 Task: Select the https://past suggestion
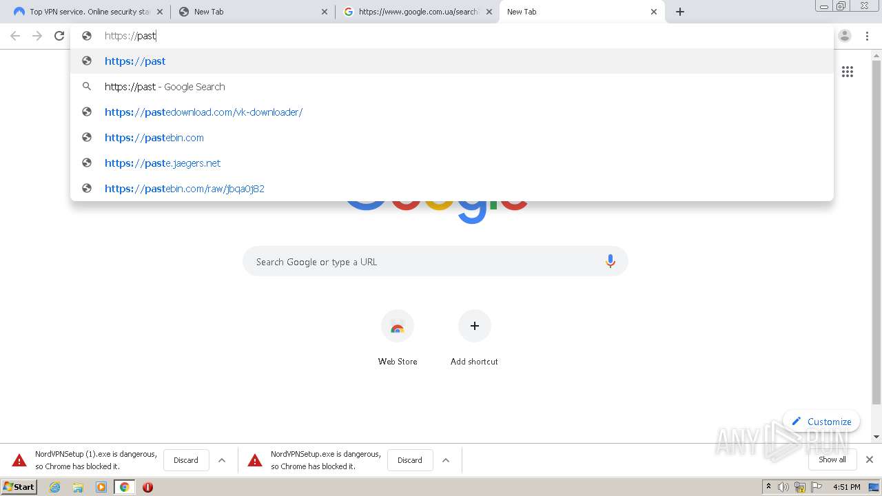click(x=452, y=61)
